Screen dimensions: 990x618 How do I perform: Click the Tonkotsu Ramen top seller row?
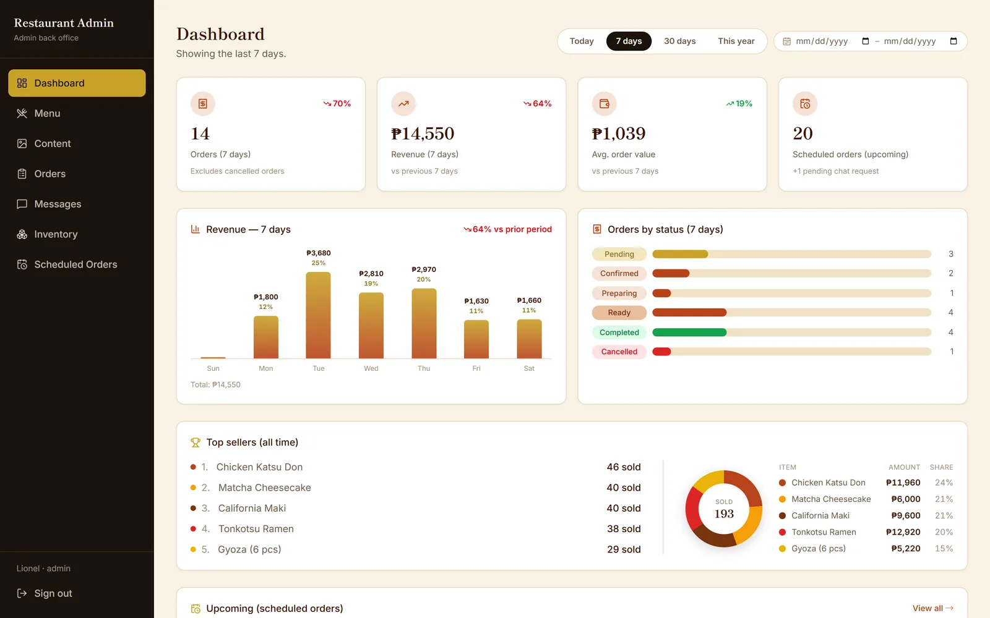416,529
